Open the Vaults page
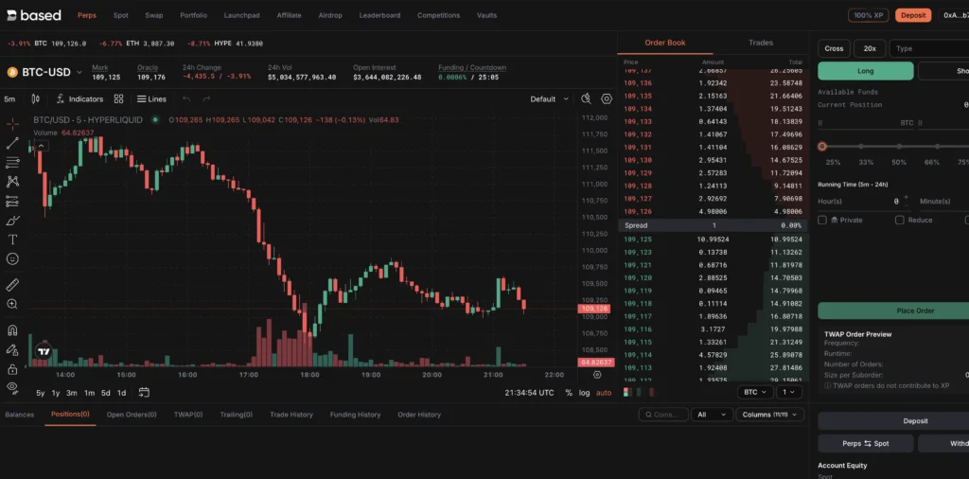969x479 pixels. click(x=486, y=15)
